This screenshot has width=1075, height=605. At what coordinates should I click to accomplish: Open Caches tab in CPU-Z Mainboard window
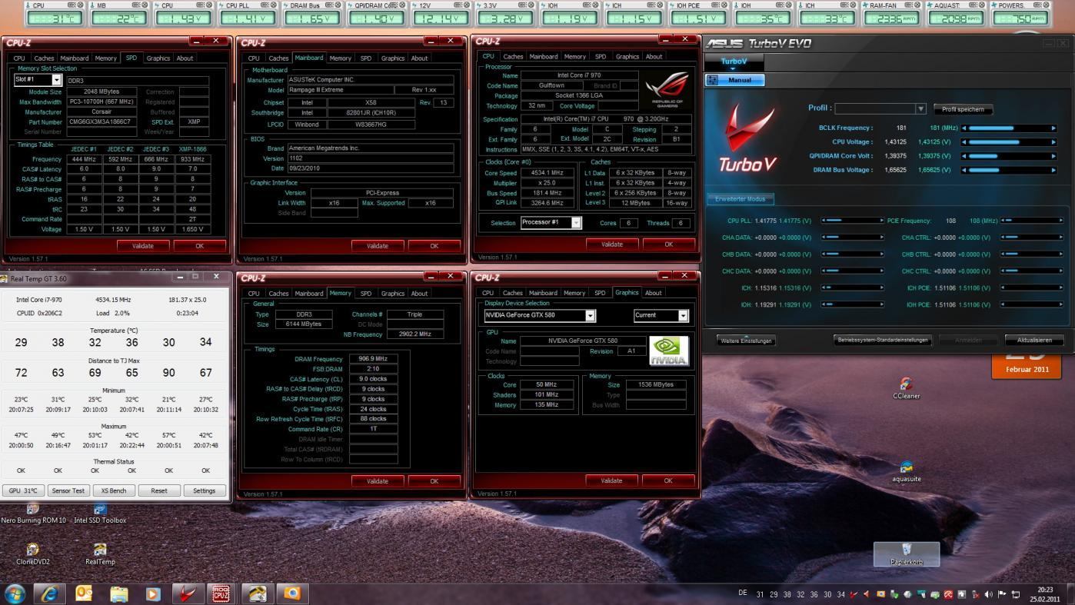(x=278, y=58)
